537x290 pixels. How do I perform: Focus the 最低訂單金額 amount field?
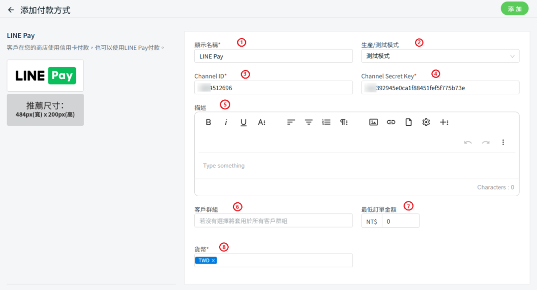tap(400, 221)
